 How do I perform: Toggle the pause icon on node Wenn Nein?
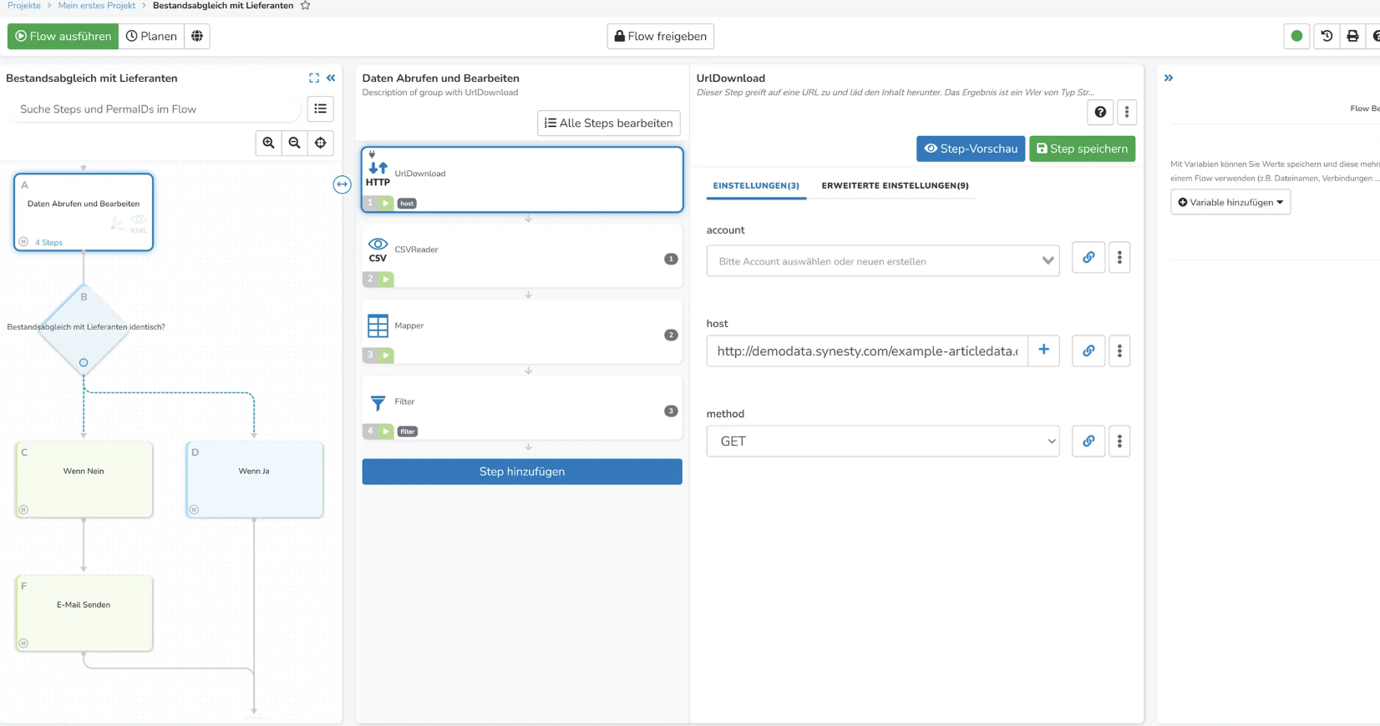23,509
